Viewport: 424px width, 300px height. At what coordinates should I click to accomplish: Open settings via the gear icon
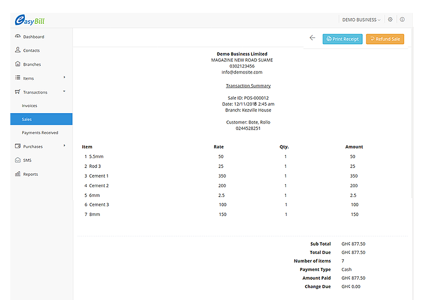pos(390,20)
